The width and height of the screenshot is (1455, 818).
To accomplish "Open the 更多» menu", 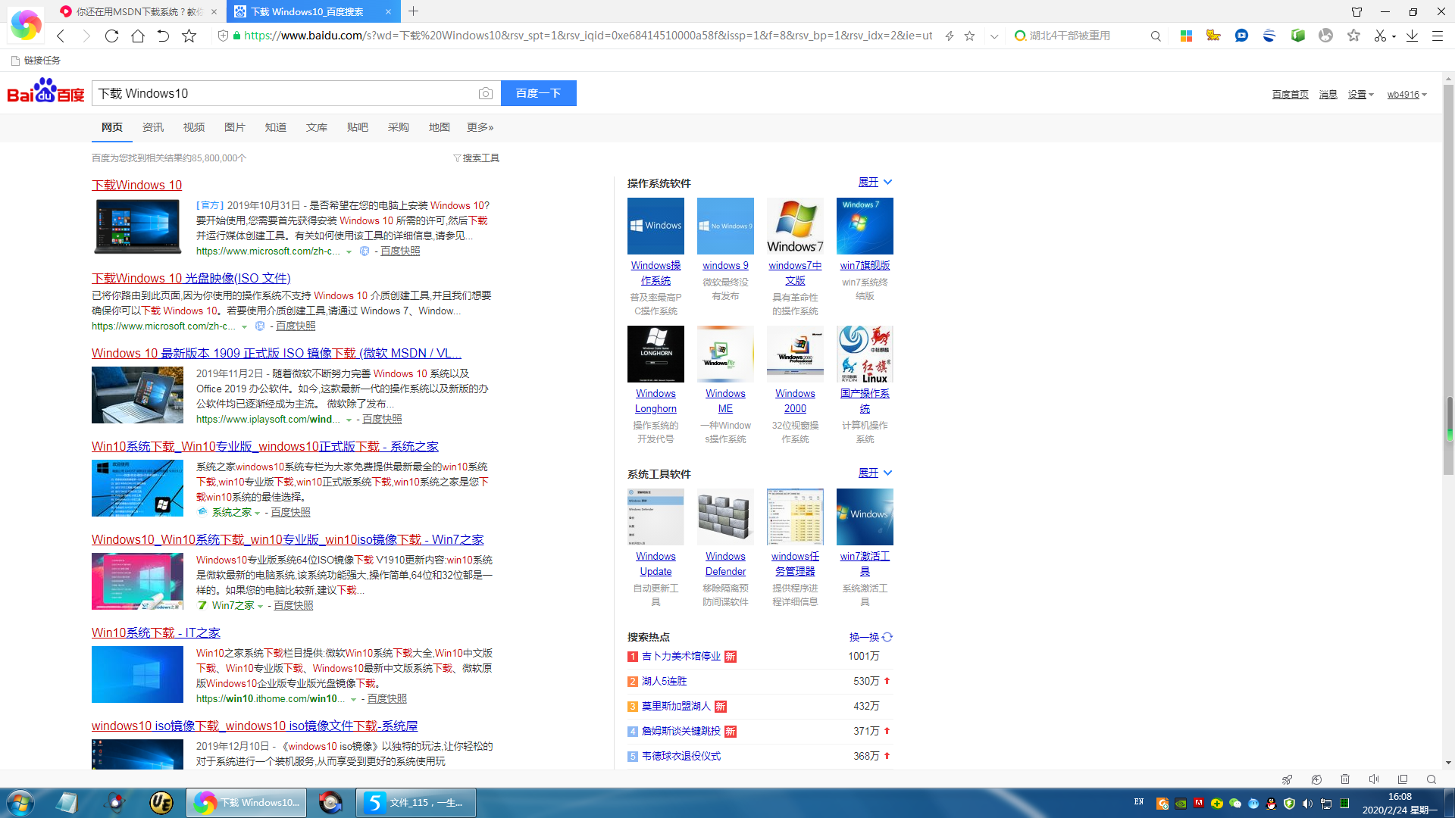I will click(480, 127).
